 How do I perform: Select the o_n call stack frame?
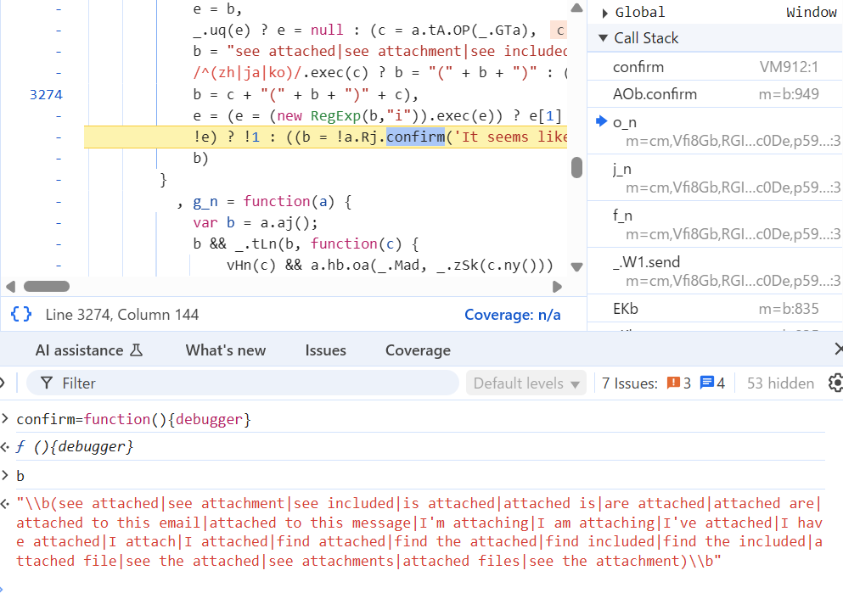[715, 131]
